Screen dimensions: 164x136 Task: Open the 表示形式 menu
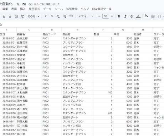click(34, 9)
